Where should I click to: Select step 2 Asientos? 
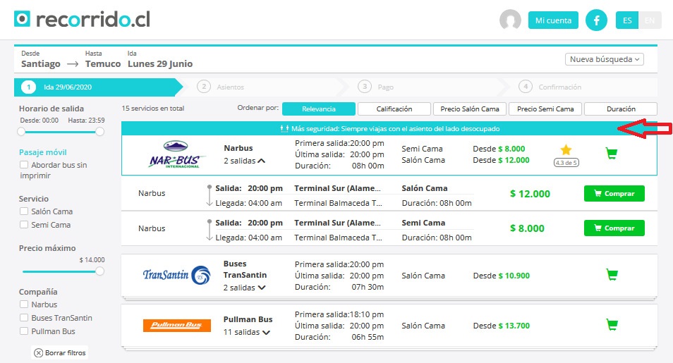click(x=220, y=87)
